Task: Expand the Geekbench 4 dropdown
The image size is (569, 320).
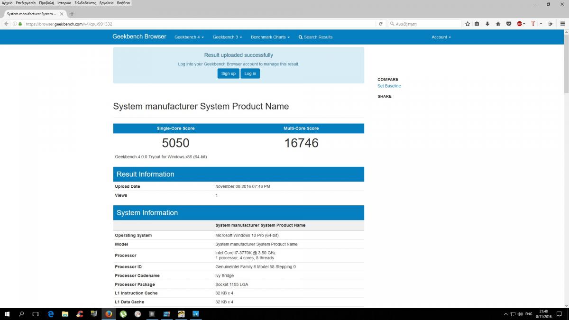Action: (x=188, y=37)
